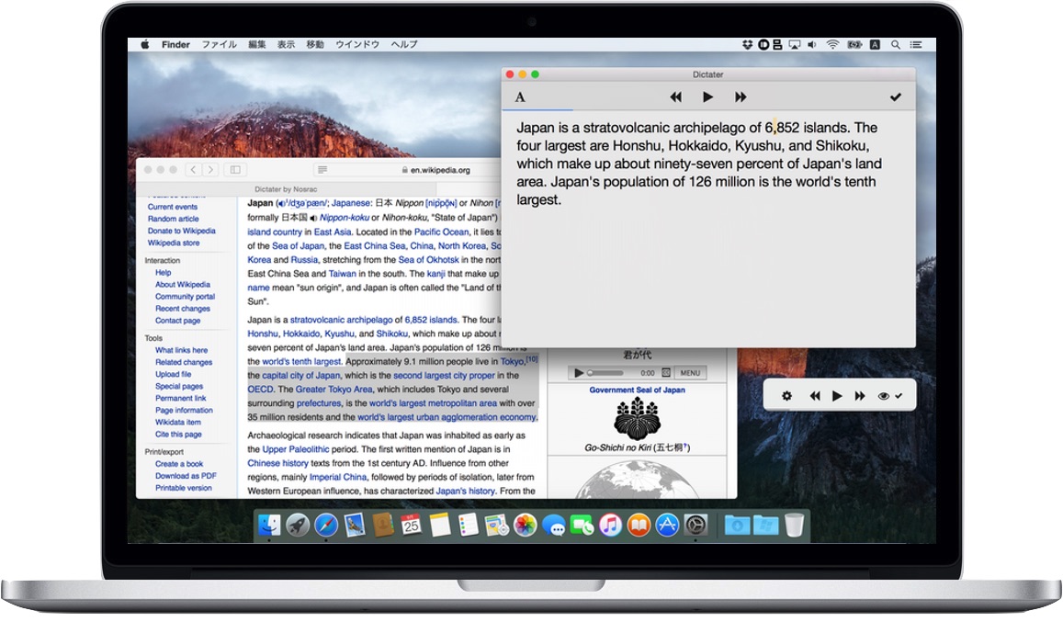Open What links here link

coord(181,350)
